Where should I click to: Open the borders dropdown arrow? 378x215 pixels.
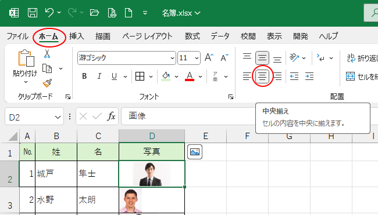[x=151, y=76]
